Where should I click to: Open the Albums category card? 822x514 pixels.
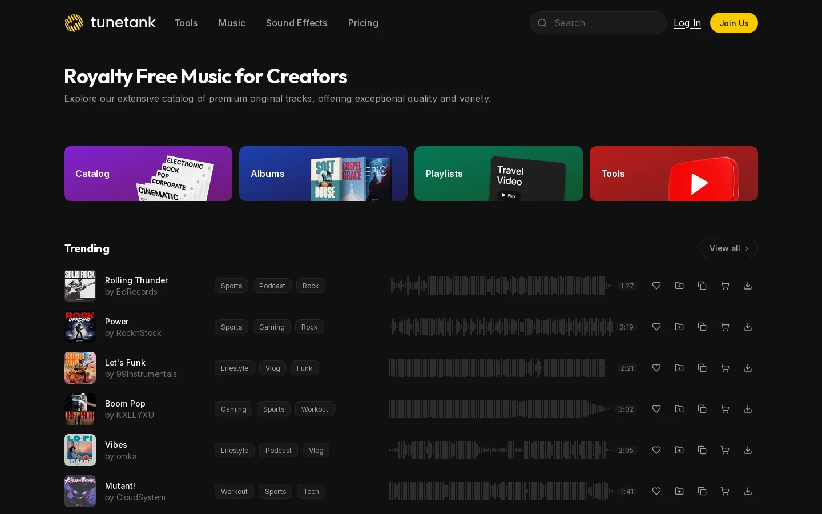323,174
